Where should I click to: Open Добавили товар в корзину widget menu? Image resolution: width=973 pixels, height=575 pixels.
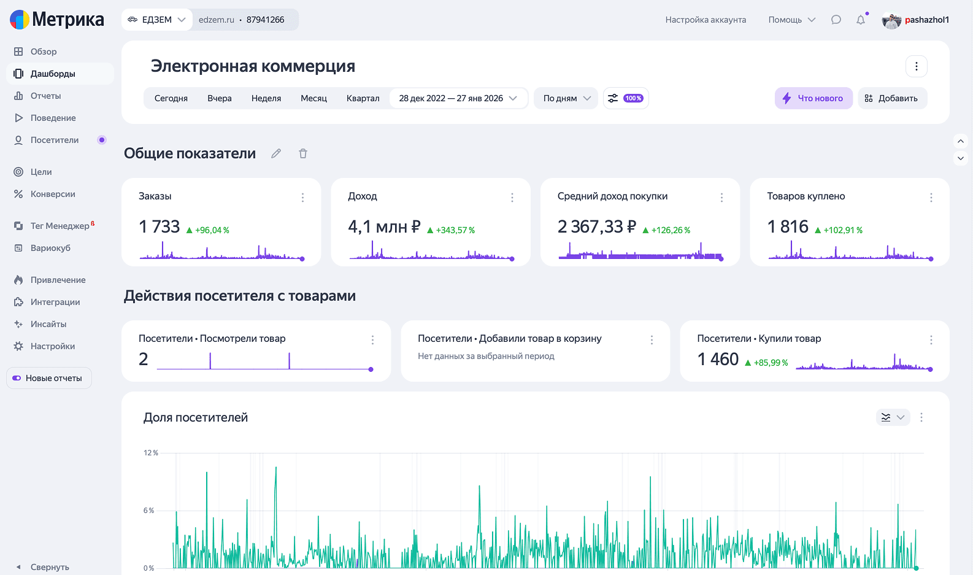[x=652, y=340]
